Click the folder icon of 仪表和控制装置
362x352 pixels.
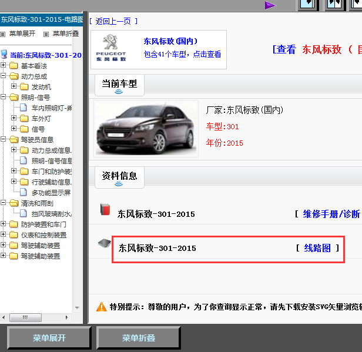click(14, 234)
